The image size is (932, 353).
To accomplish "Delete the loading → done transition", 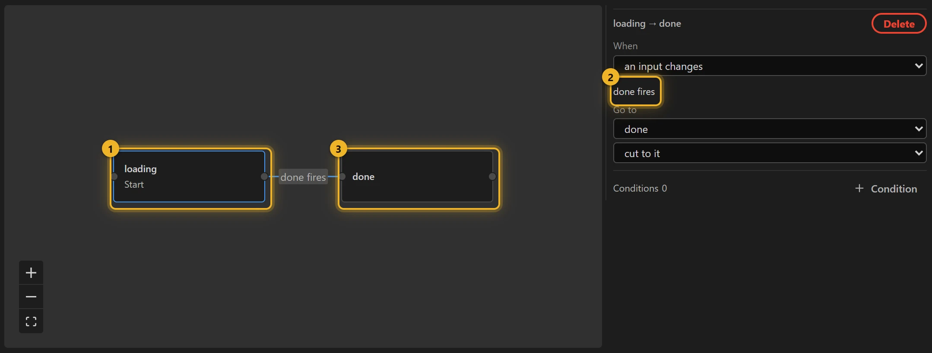I will click(x=899, y=24).
